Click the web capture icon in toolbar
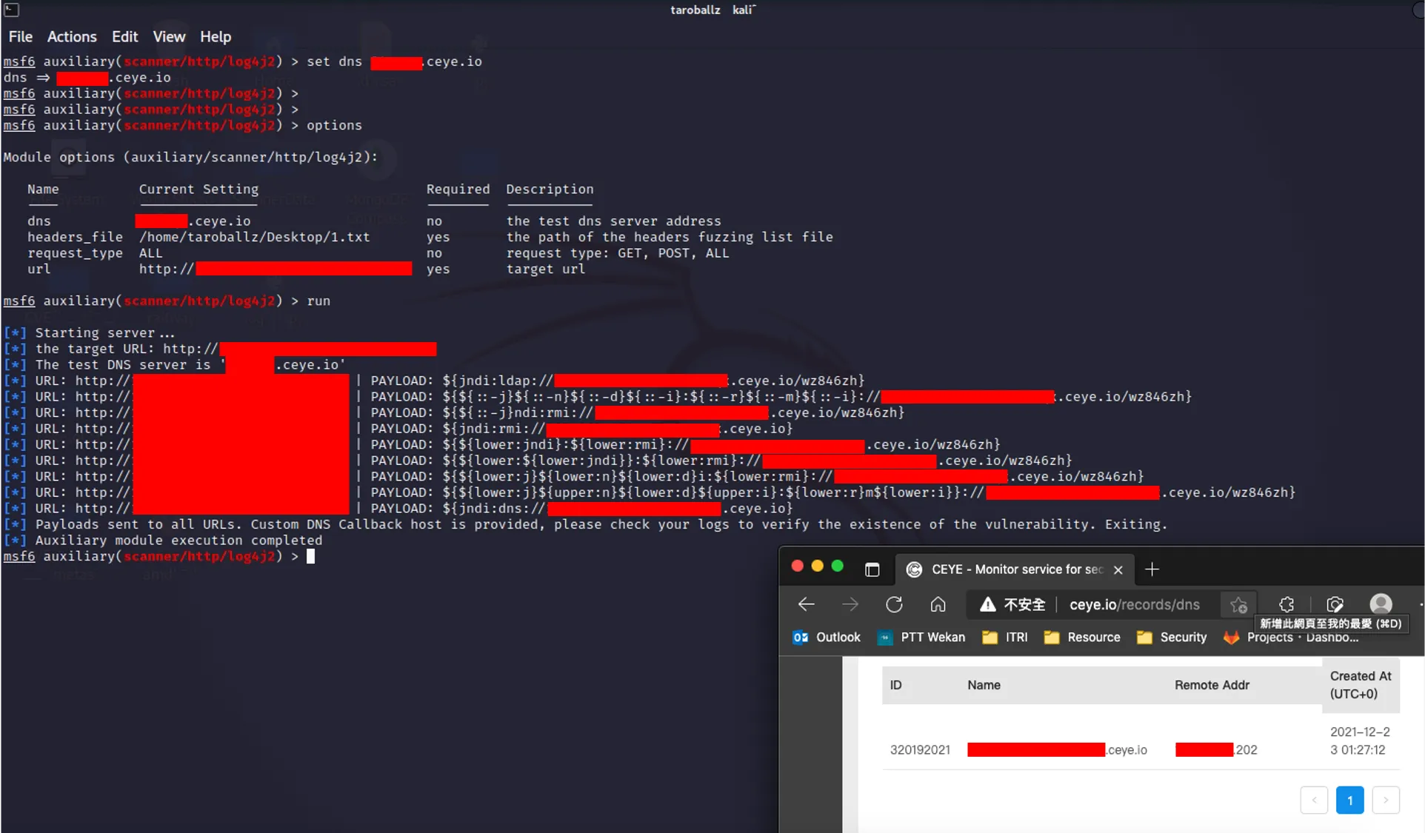 pyautogui.click(x=1335, y=605)
